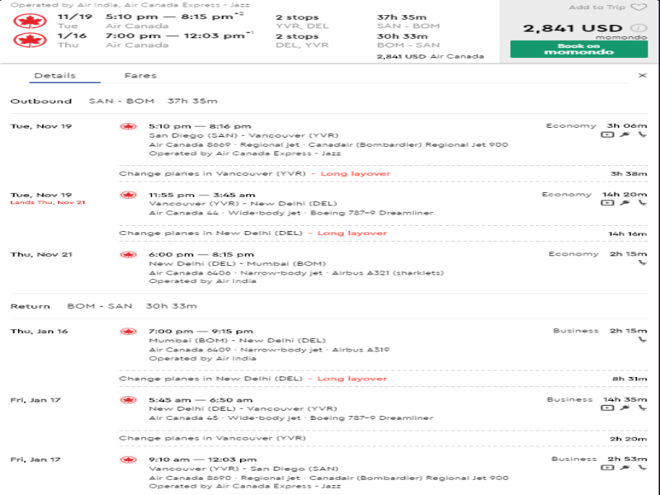Click the airline logo on the New Delhi–Mumbai segment

coord(128,255)
